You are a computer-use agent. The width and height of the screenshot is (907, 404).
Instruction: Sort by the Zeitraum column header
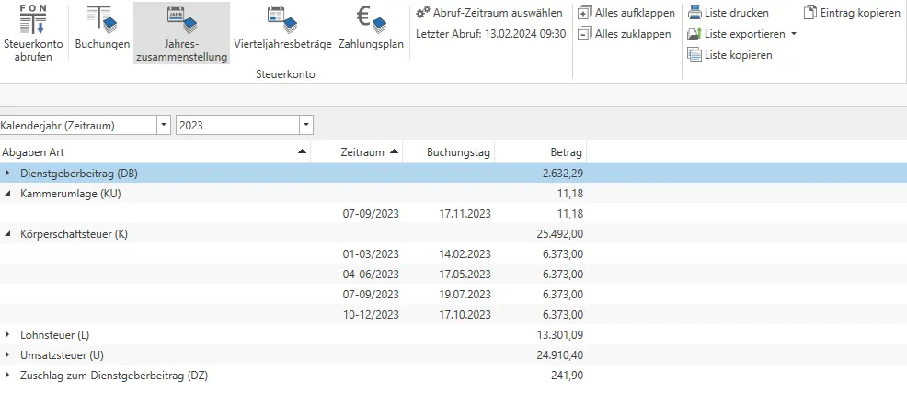(357, 151)
